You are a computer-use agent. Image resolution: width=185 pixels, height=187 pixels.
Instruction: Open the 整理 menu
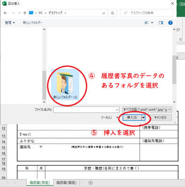coord(10,23)
